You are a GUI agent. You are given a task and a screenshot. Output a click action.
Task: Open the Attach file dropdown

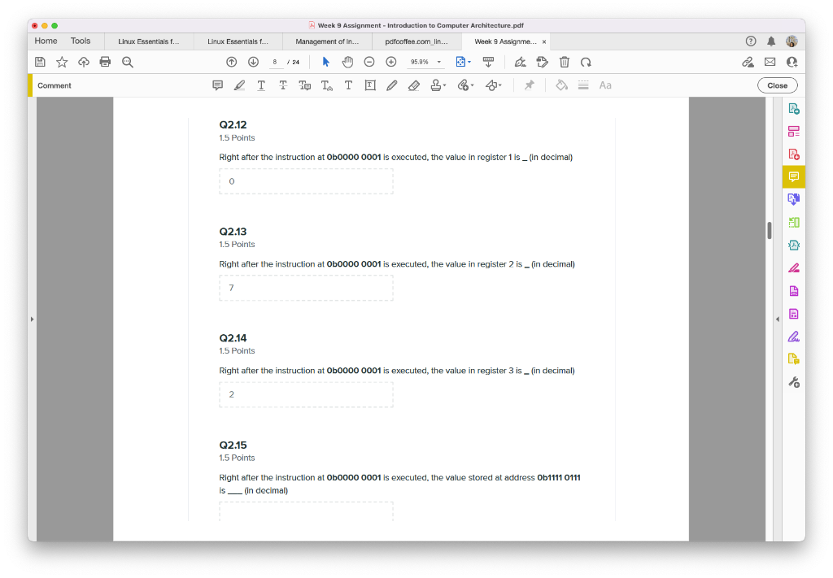coord(465,85)
